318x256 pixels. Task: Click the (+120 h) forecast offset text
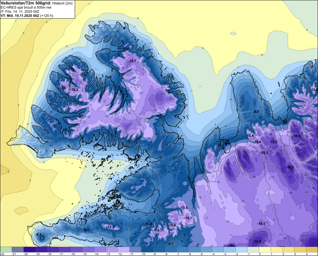[47, 16]
